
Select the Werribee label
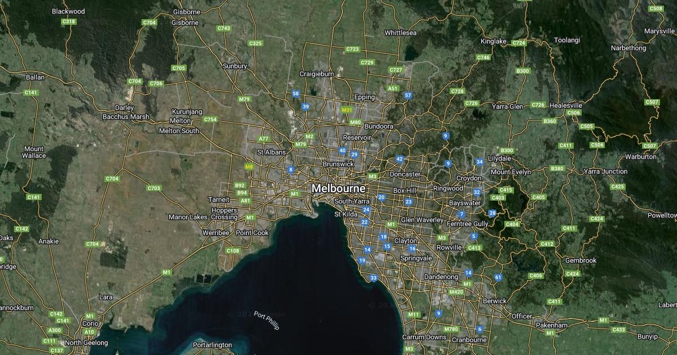click(216, 233)
